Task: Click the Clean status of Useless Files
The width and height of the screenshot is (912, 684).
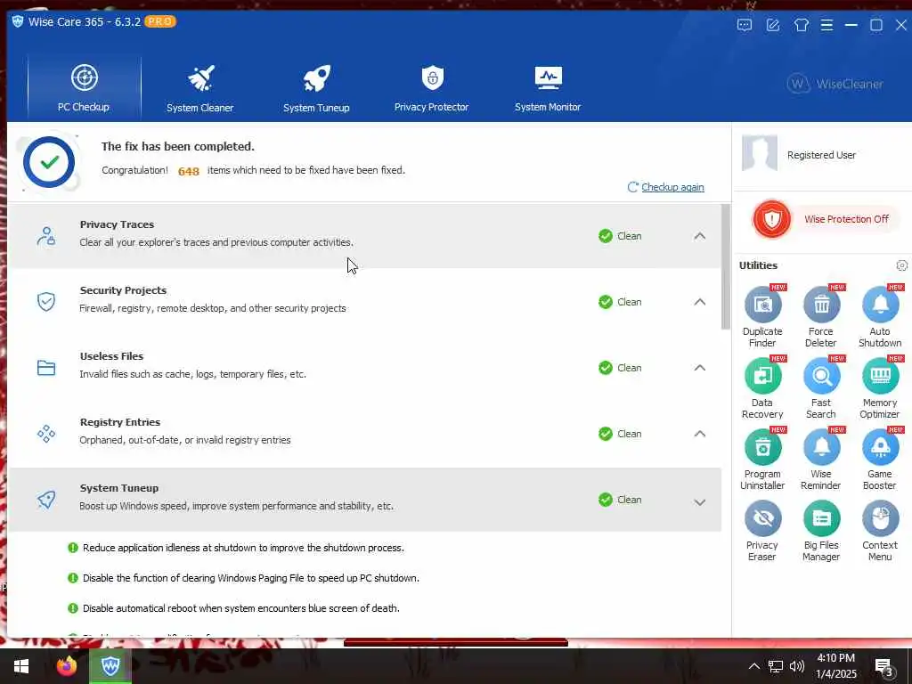Action: (x=620, y=368)
